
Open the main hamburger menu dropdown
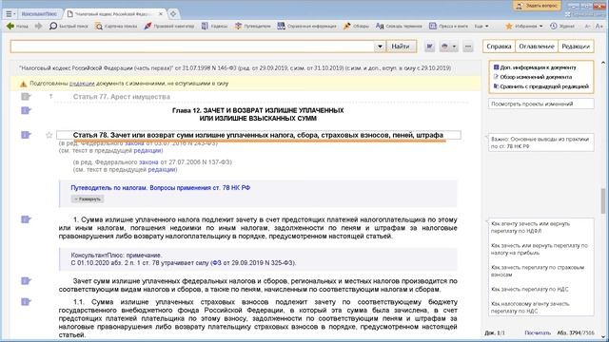point(10,13)
